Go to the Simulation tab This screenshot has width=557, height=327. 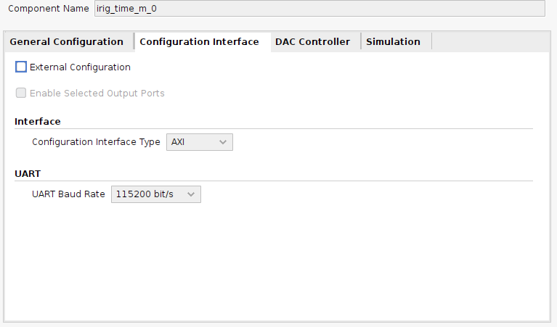pyautogui.click(x=393, y=42)
